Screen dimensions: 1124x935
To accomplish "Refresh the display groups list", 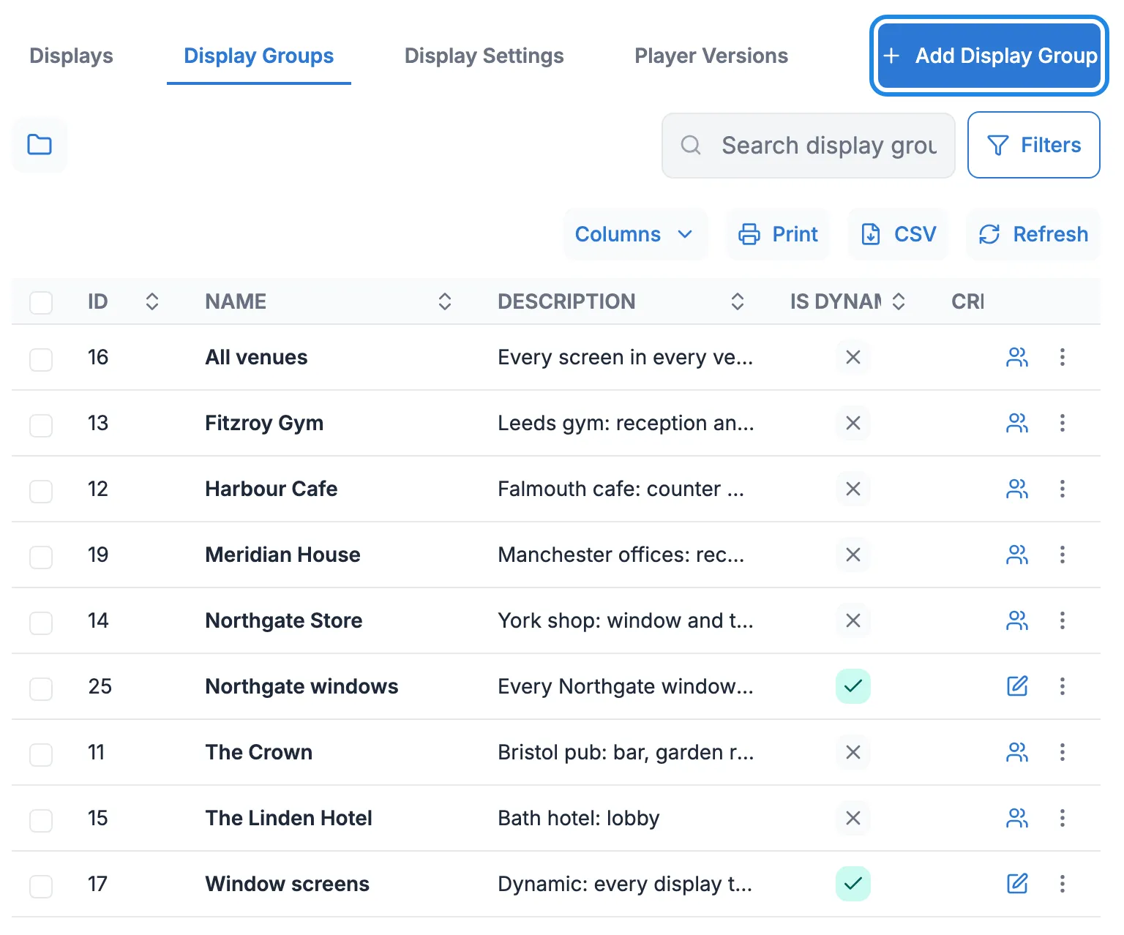I will pyautogui.click(x=1033, y=234).
